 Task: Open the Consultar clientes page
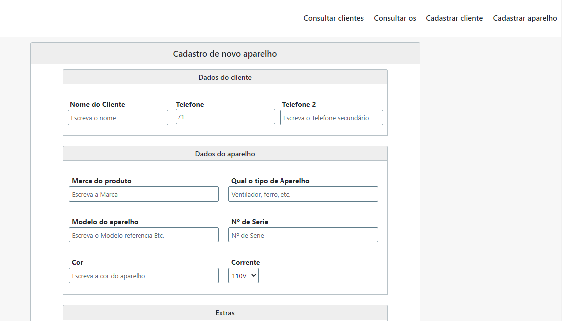tap(333, 18)
